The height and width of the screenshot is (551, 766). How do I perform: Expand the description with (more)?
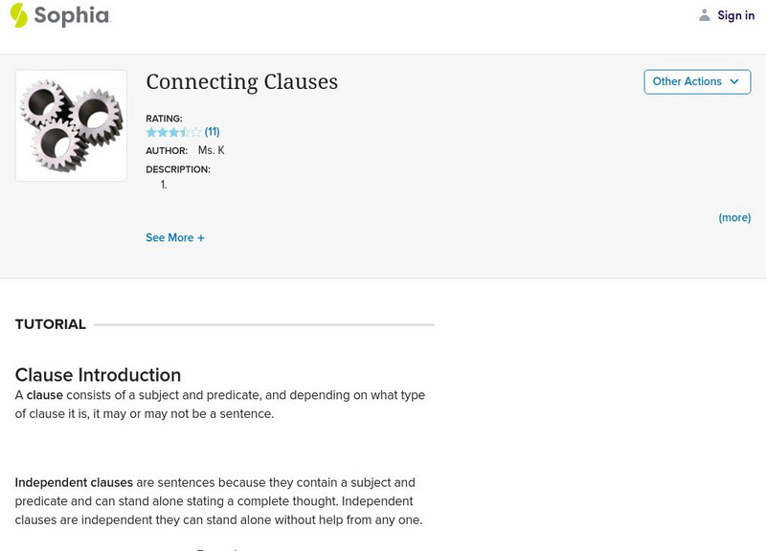pos(734,218)
